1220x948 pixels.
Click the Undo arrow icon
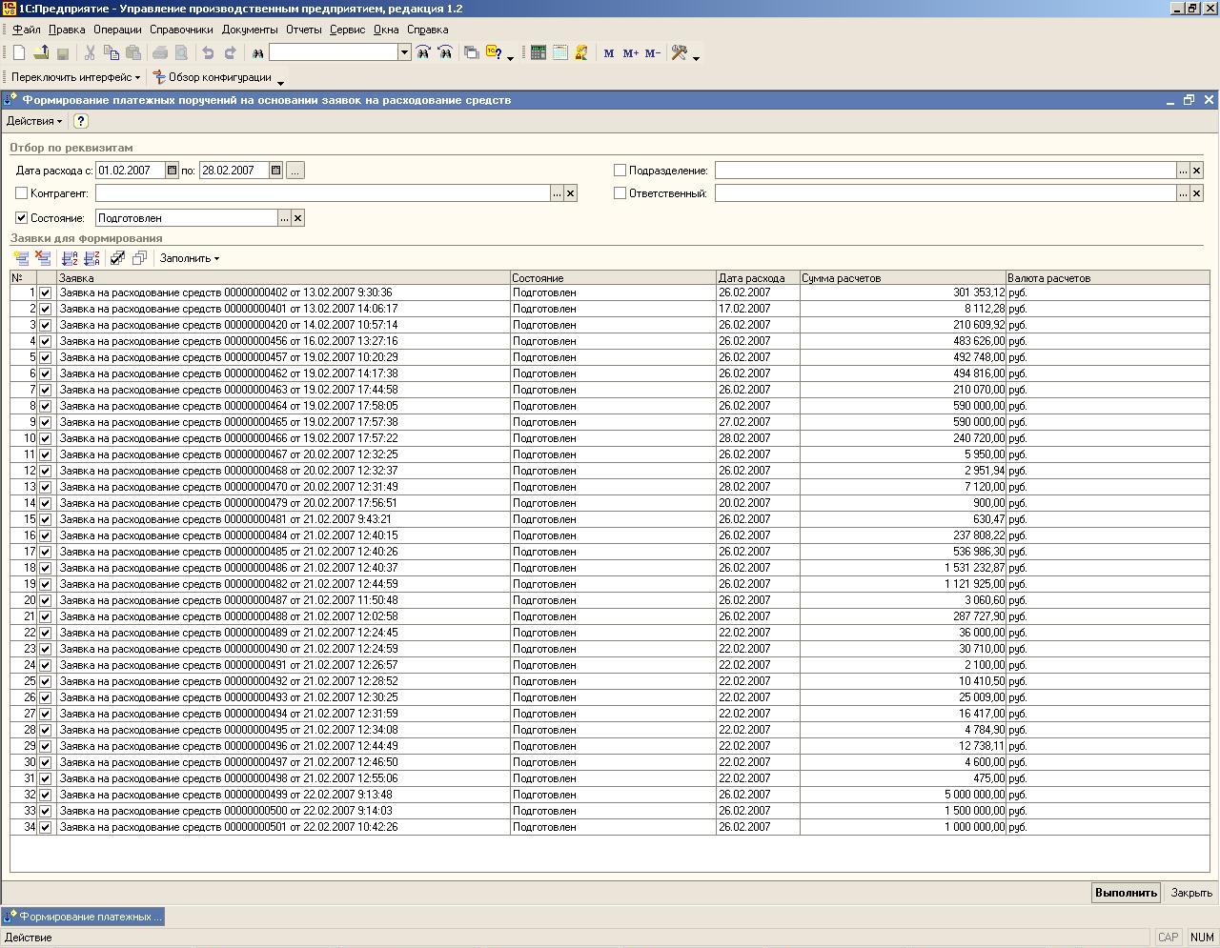tap(208, 53)
